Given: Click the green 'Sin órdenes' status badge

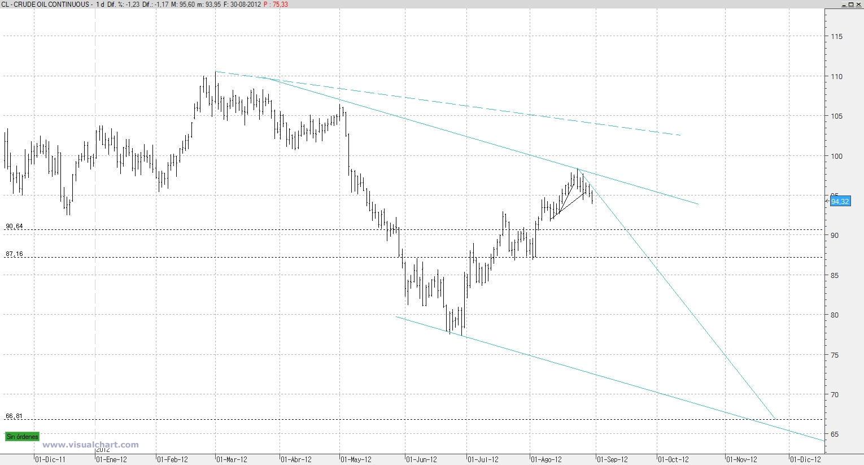Looking at the screenshot, I should point(22,437).
